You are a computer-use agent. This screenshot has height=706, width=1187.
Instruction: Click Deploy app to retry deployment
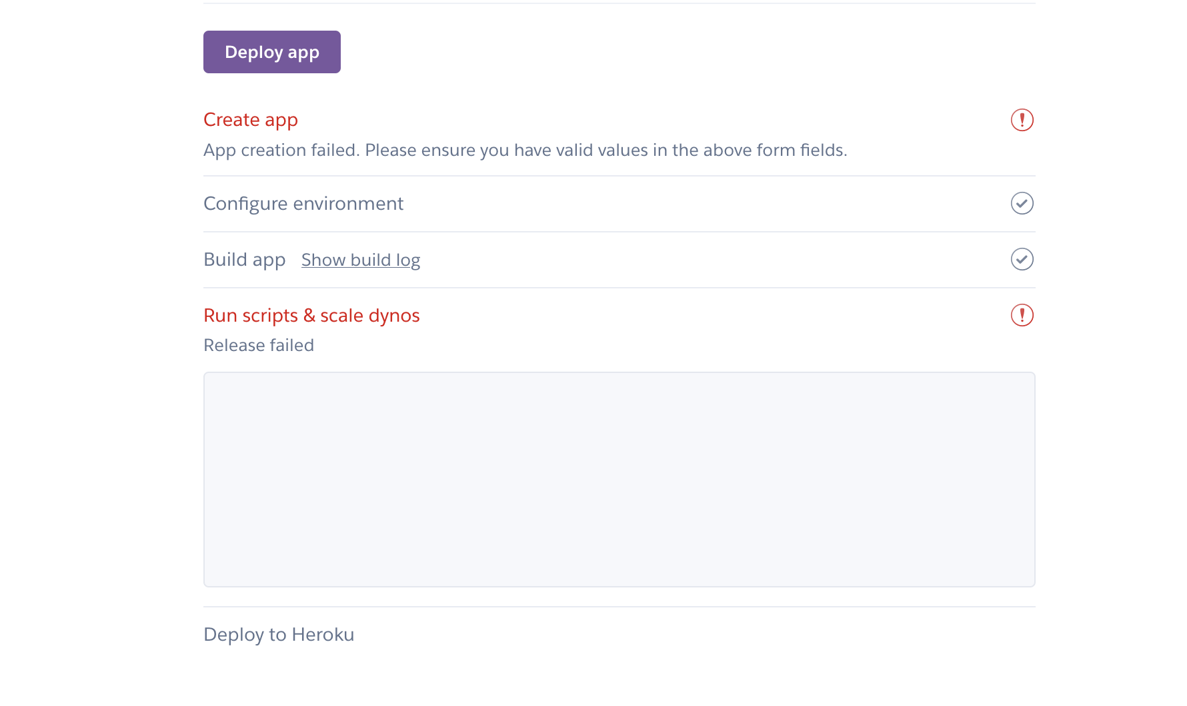coord(271,51)
